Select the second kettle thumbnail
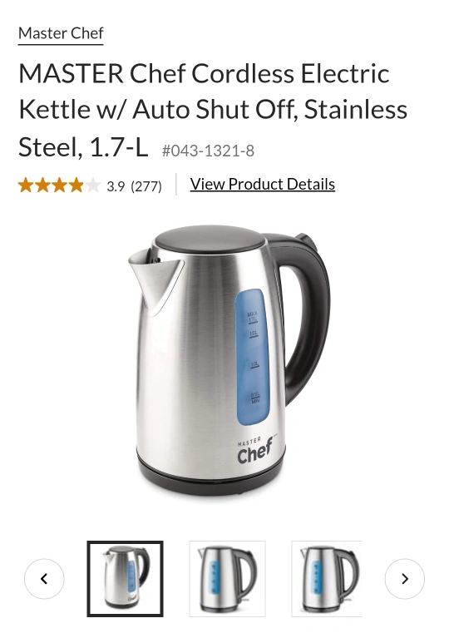This screenshot has height=638, width=449. coord(227,579)
